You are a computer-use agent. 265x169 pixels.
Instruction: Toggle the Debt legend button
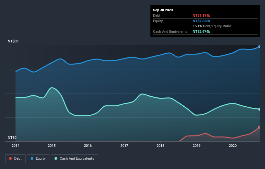(15, 159)
